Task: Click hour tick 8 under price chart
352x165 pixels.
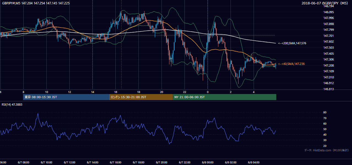Action: click(x=23, y=92)
